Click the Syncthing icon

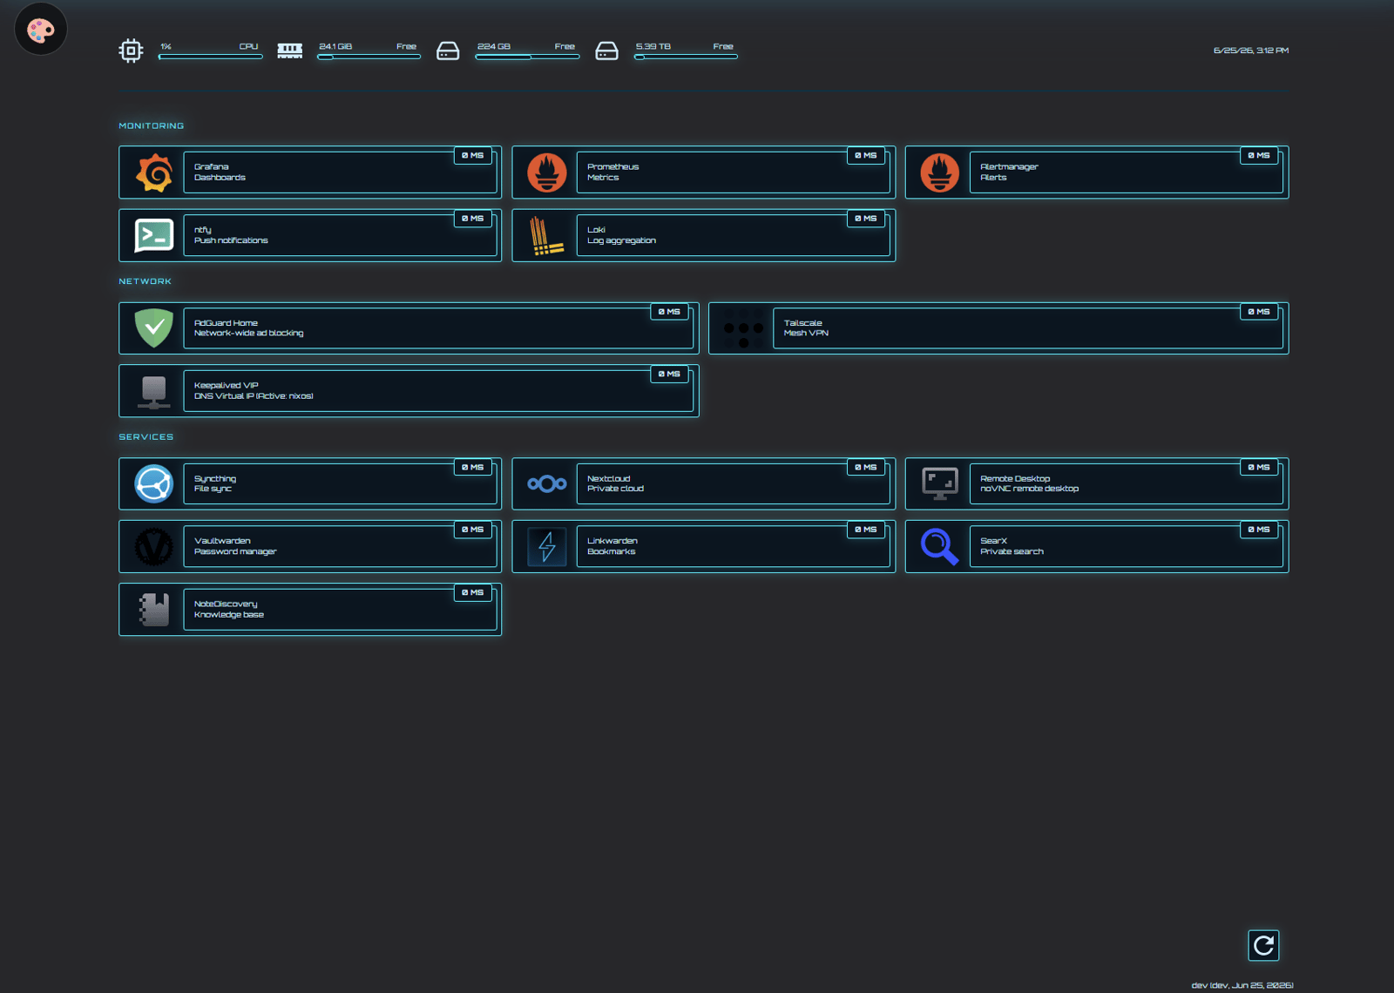pos(154,484)
